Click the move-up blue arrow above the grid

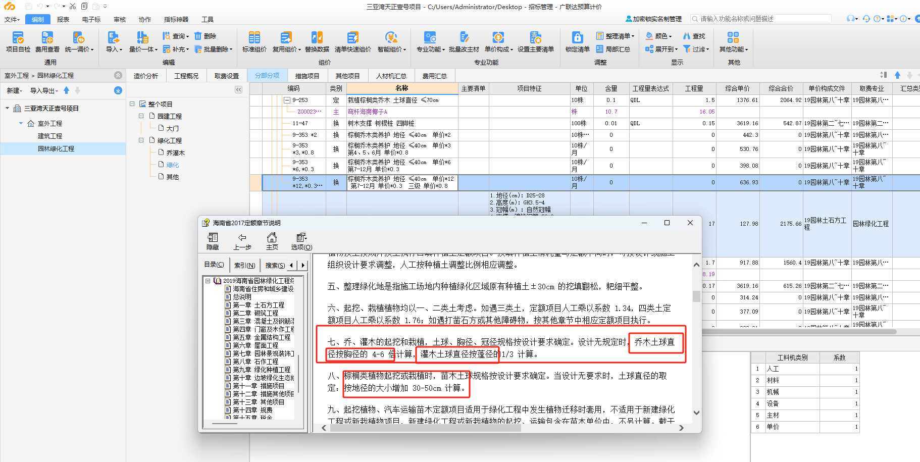897,75
